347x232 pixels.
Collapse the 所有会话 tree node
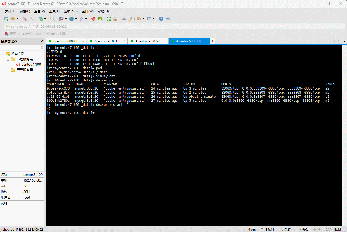(3, 53)
